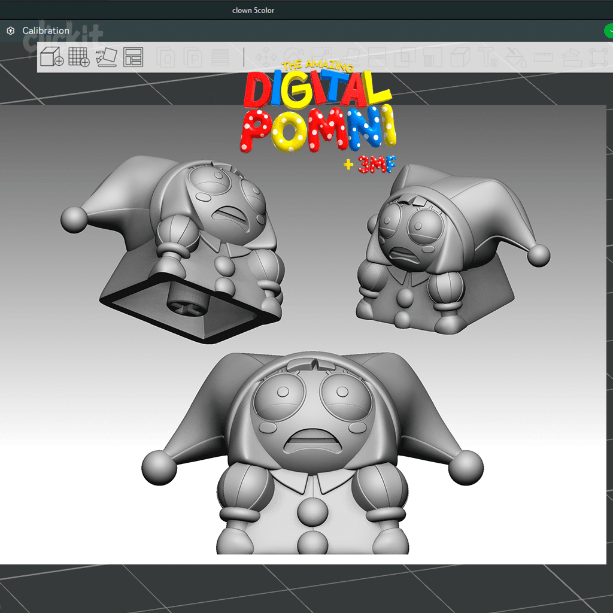The width and height of the screenshot is (613, 613).
Task: Click the Assembly view frame icon
Action: click(599, 57)
